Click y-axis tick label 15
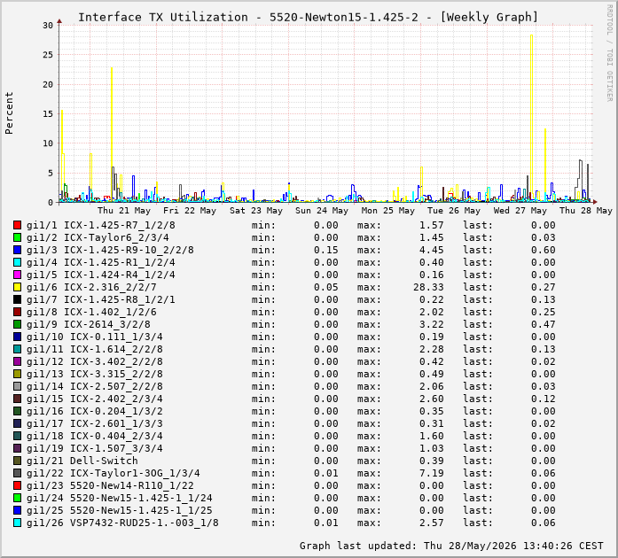The image size is (618, 558). [x=48, y=113]
